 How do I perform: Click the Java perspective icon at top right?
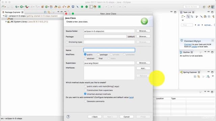click(x=213, y=7)
